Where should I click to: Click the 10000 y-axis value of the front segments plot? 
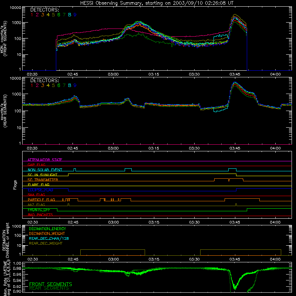[16, 8]
